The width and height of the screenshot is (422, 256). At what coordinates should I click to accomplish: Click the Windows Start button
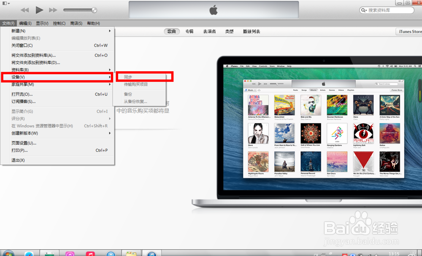pyautogui.click(x=8, y=254)
